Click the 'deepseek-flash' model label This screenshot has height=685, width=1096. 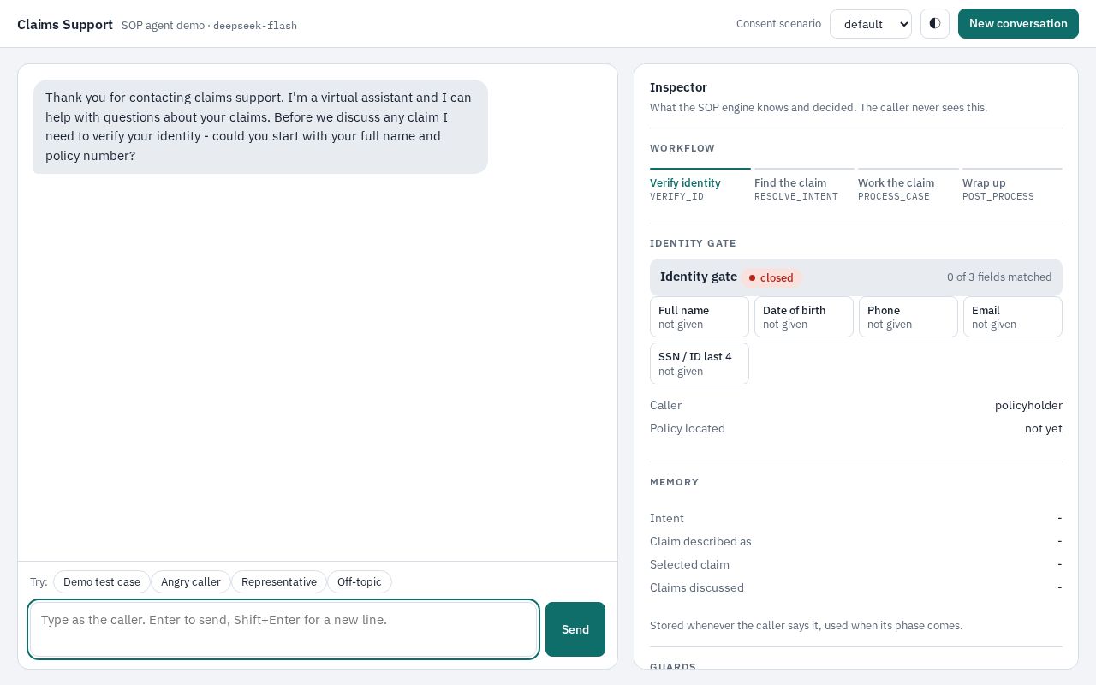pyautogui.click(x=255, y=26)
